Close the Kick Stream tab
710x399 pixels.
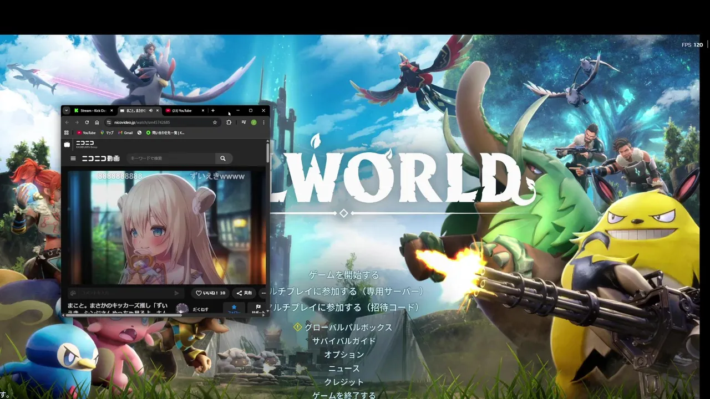pos(111,111)
